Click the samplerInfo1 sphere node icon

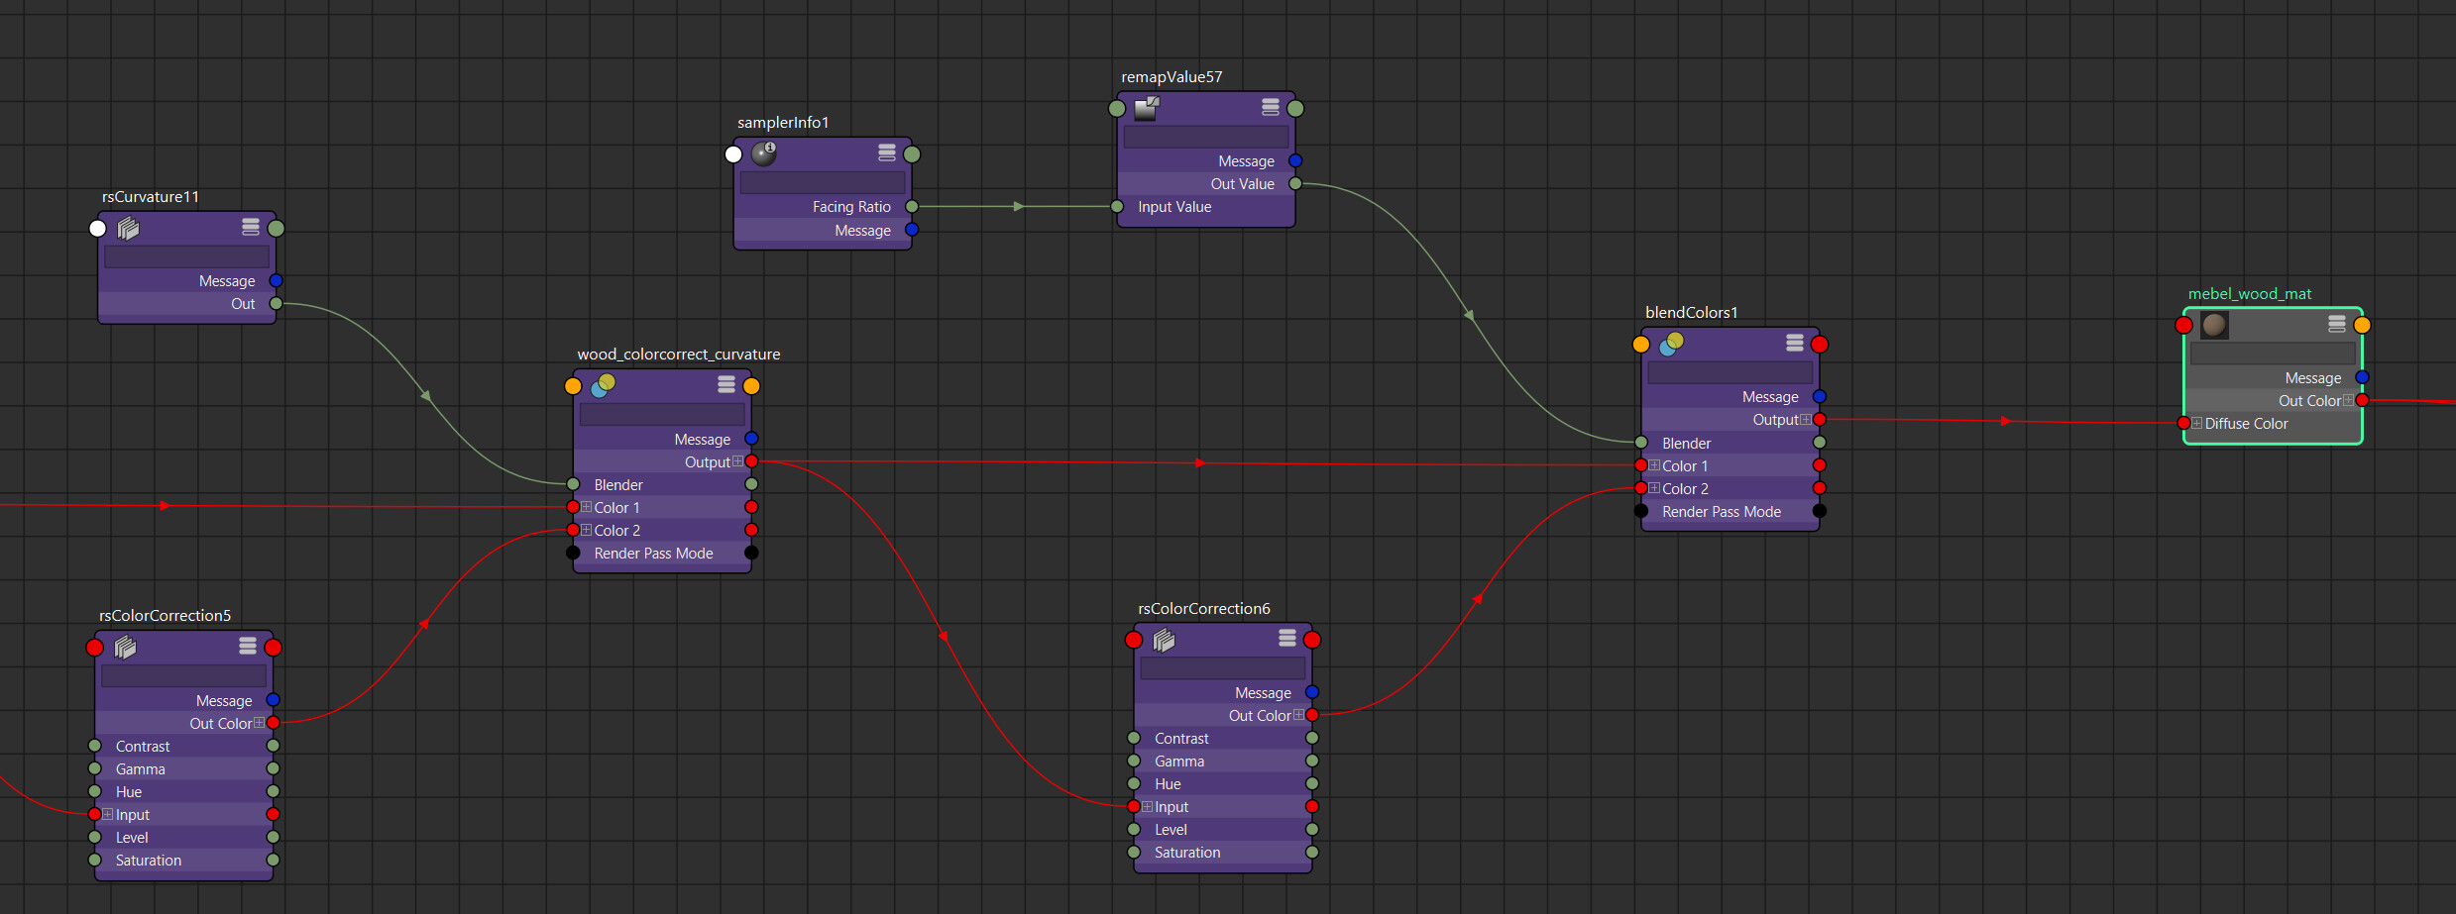click(x=763, y=152)
